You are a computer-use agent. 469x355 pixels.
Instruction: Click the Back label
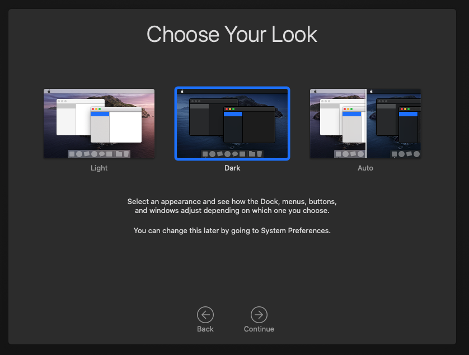click(x=205, y=329)
